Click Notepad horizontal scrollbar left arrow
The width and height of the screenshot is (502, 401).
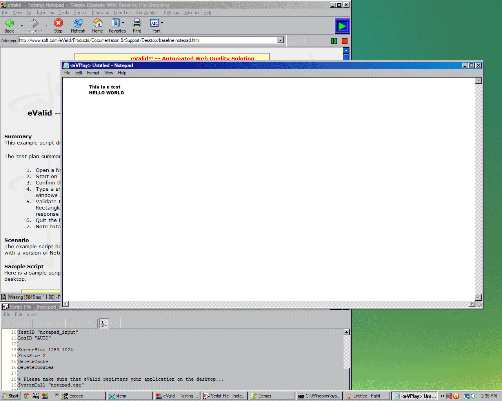[x=66, y=304]
